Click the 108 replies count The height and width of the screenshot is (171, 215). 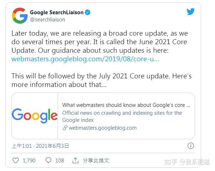(x=60, y=160)
